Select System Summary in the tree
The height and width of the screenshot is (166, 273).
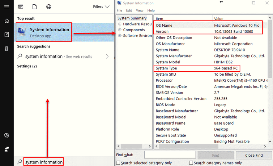(x=132, y=18)
